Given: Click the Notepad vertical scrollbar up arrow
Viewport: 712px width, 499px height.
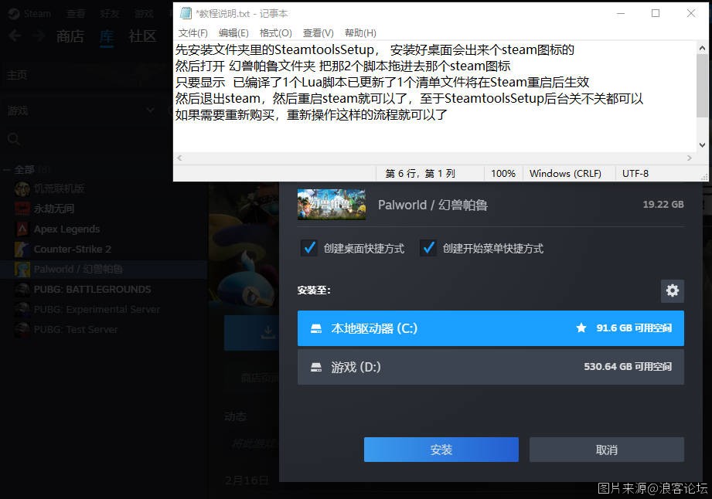Looking at the screenshot, I should [702, 48].
